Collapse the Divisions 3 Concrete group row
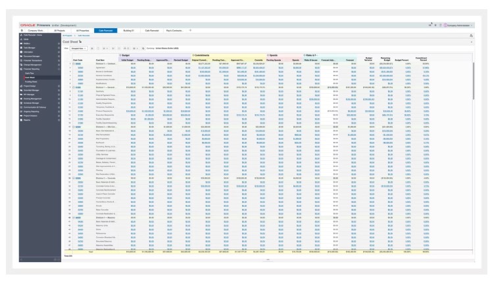Screen dimensions: 490x289 74,178
